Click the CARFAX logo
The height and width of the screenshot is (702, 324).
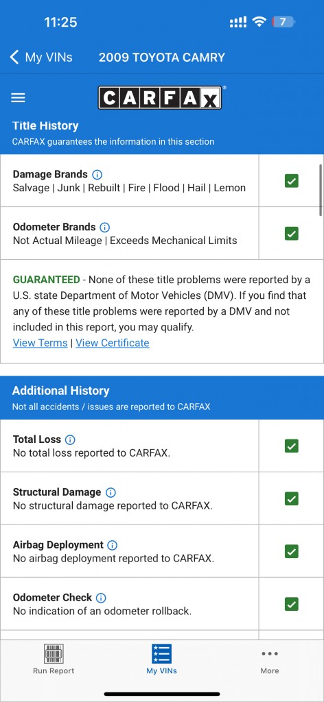pyautogui.click(x=161, y=97)
